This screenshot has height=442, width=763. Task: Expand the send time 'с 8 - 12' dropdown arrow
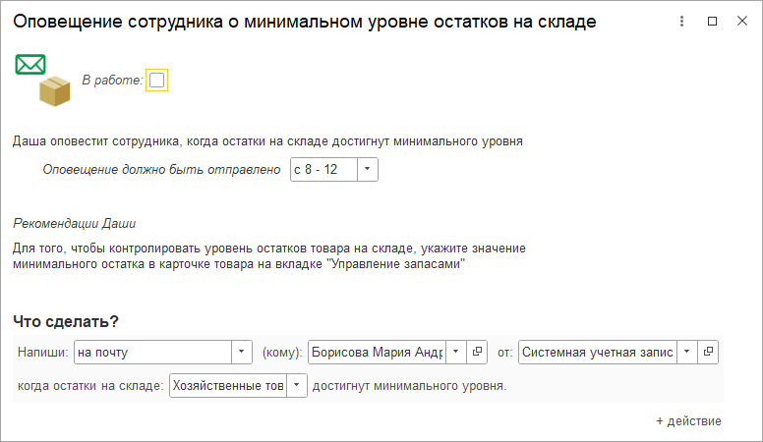coord(368,169)
